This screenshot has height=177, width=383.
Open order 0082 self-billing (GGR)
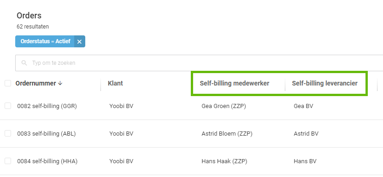pyautogui.click(x=47, y=106)
